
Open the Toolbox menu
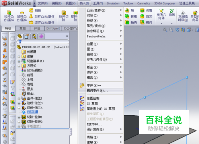click(x=128, y=3)
